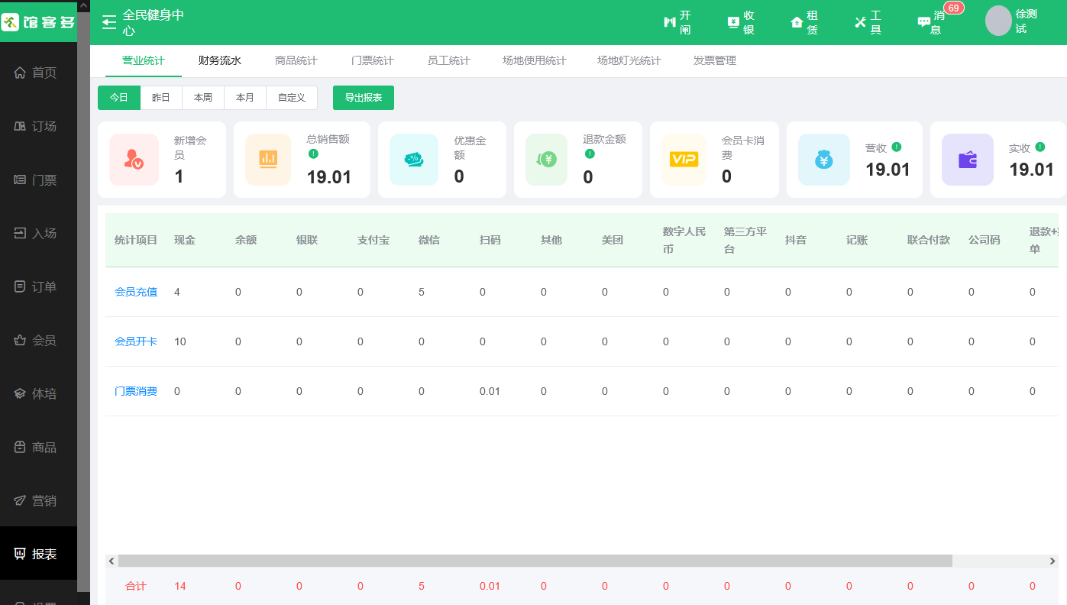The image size is (1067, 605).
Task: Click the 营收 money bag icon
Action: [823, 160]
